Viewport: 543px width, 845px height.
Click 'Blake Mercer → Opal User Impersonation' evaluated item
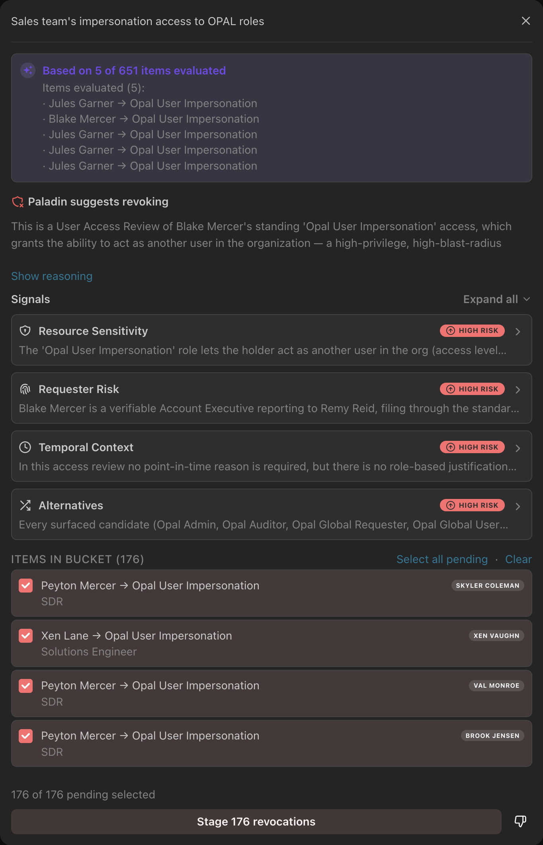coord(154,119)
